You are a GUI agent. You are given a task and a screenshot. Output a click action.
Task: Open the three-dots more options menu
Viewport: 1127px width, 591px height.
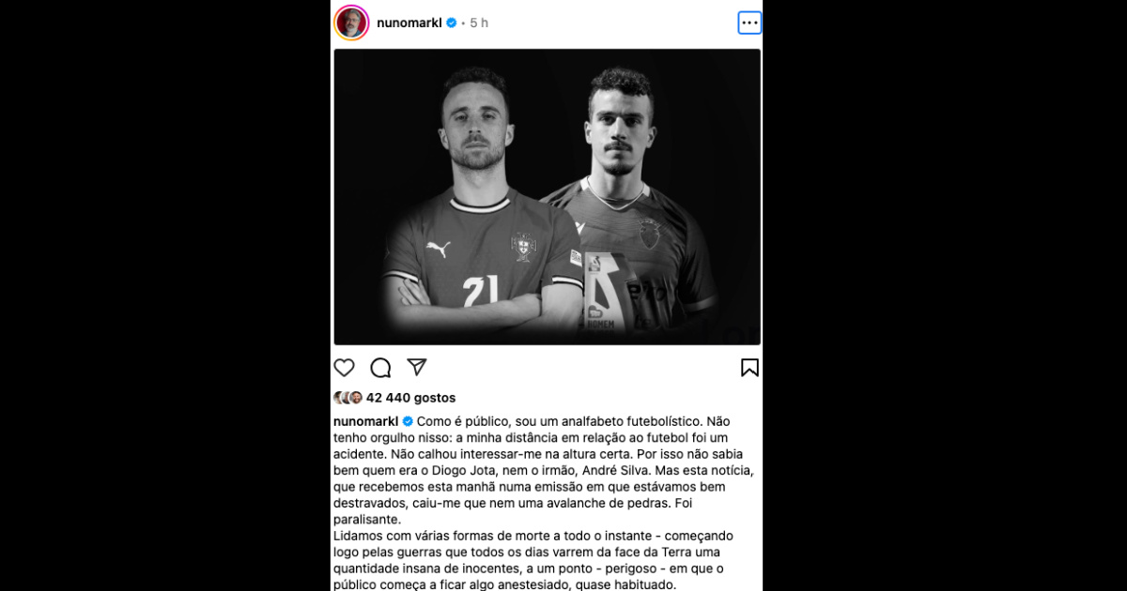click(749, 23)
